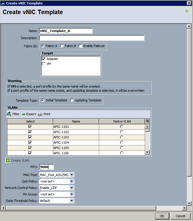The height and width of the screenshot is (221, 193).
Task: Open the Network Control Policy dropdown
Action: (x=72, y=188)
